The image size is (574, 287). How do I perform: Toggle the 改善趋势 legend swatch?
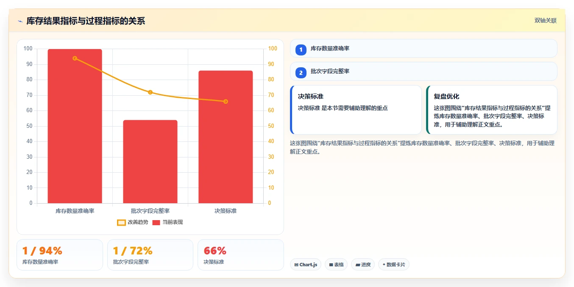(x=121, y=222)
